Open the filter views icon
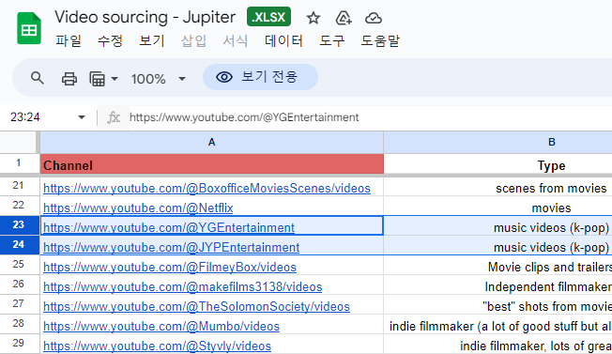This screenshot has height=354, width=612. pos(98,79)
